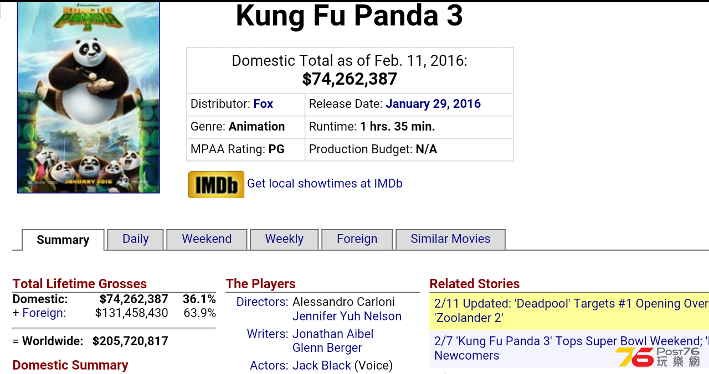Click Get local showtimes at IMDb
This screenshot has width=709, height=374.
(x=325, y=184)
